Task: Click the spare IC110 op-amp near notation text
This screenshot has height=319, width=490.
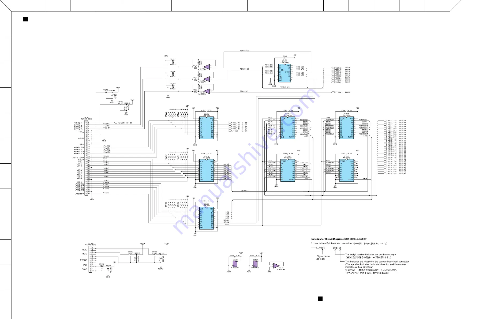Action: (276, 265)
